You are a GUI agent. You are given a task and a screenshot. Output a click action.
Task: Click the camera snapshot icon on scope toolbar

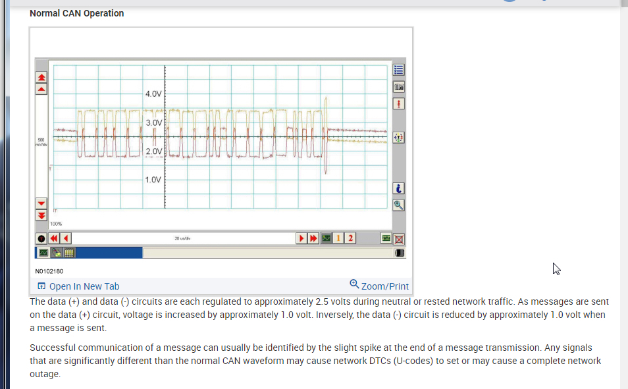point(398,87)
